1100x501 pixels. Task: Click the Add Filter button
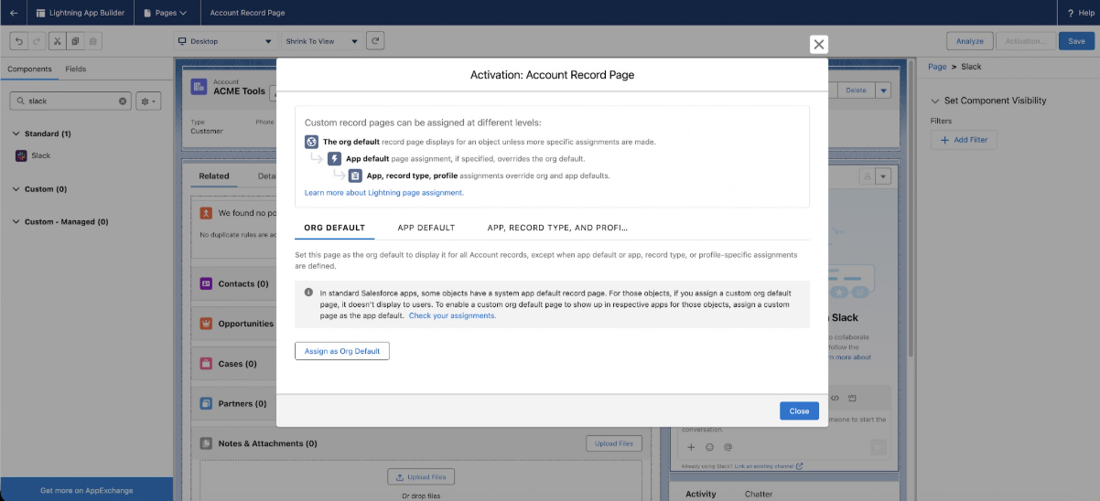(x=964, y=140)
